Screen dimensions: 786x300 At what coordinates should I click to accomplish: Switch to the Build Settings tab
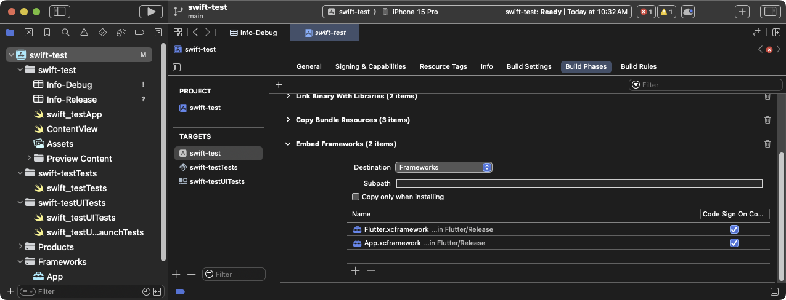(x=529, y=66)
